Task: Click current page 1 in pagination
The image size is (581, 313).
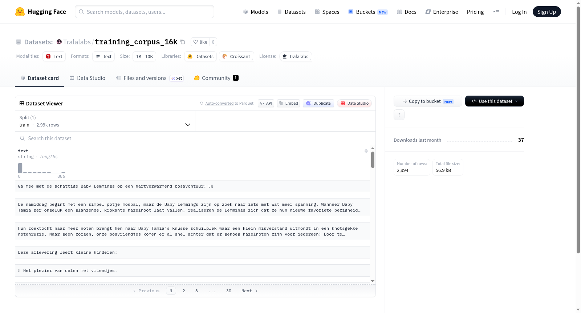Action: tap(171, 291)
